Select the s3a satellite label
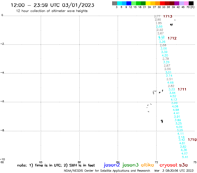This screenshot has width=197, height=173. (183, 165)
